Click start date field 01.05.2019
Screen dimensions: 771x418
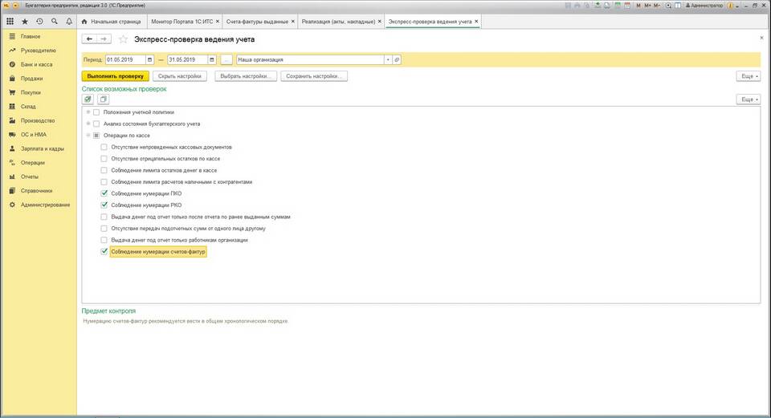click(126, 59)
